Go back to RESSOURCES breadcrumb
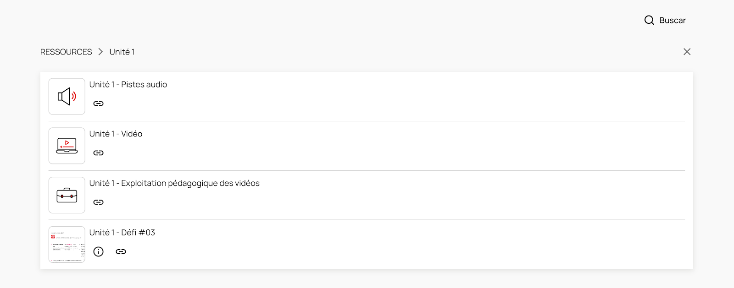This screenshot has width=734, height=288. tap(66, 52)
